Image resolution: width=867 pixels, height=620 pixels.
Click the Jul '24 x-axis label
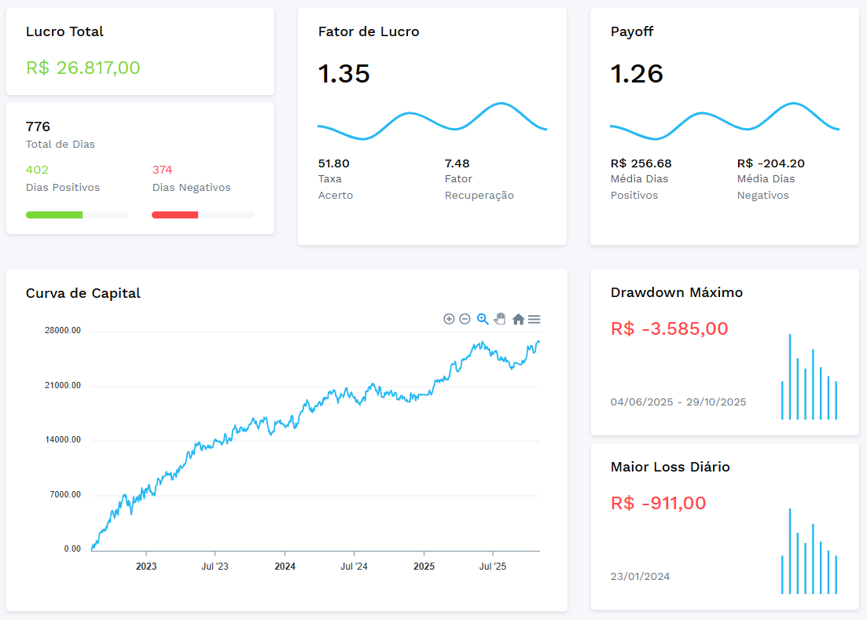(354, 566)
